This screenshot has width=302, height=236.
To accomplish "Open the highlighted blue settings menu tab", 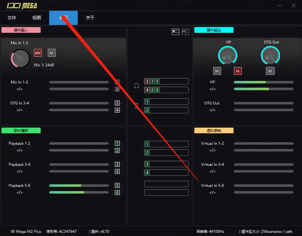I will [x=63, y=18].
